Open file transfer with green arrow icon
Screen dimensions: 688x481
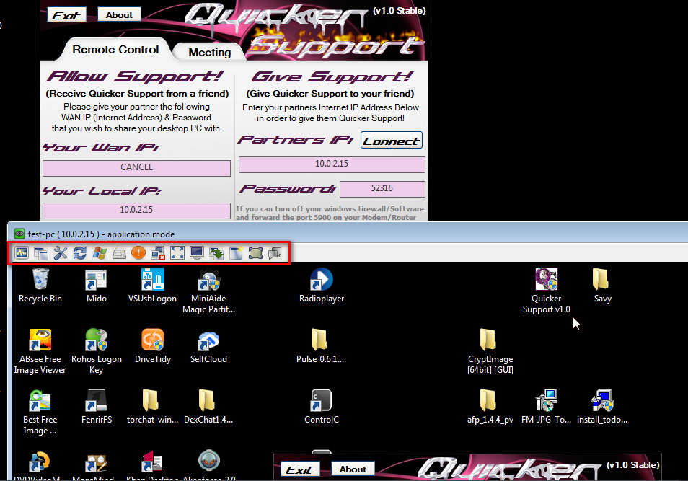tap(216, 253)
